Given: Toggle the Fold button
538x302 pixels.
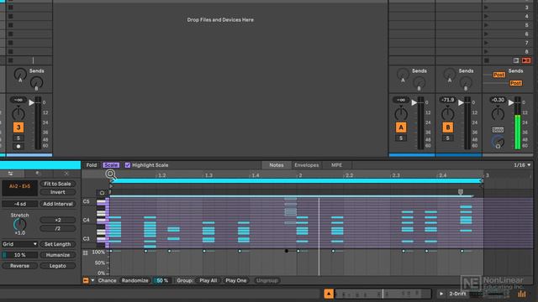Looking at the screenshot, I should [92, 165].
